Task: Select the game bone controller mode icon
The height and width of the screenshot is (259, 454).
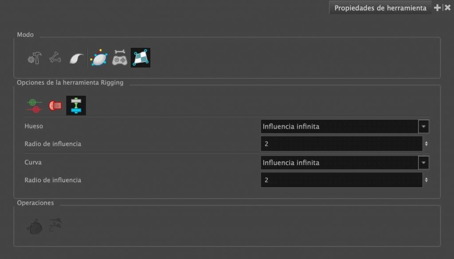Action: click(x=120, y=57)
